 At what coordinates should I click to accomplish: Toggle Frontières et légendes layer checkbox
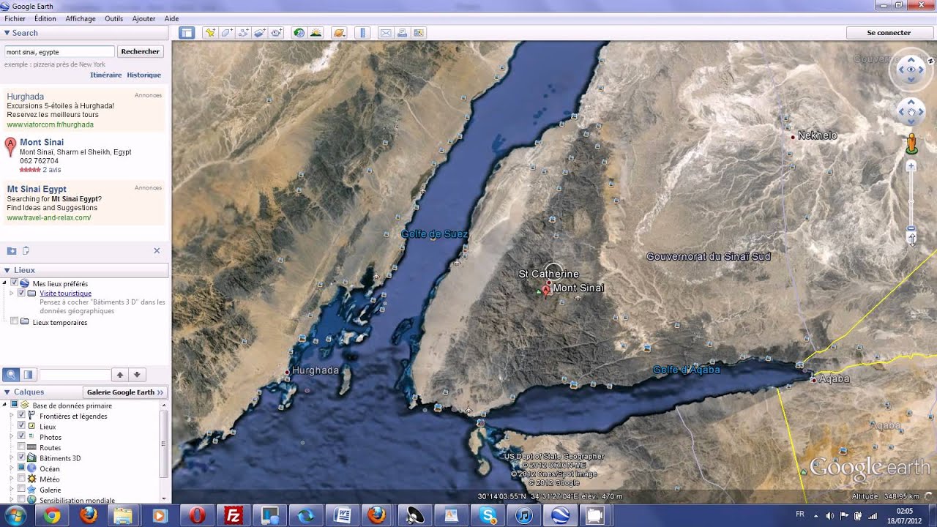point(21,415)
